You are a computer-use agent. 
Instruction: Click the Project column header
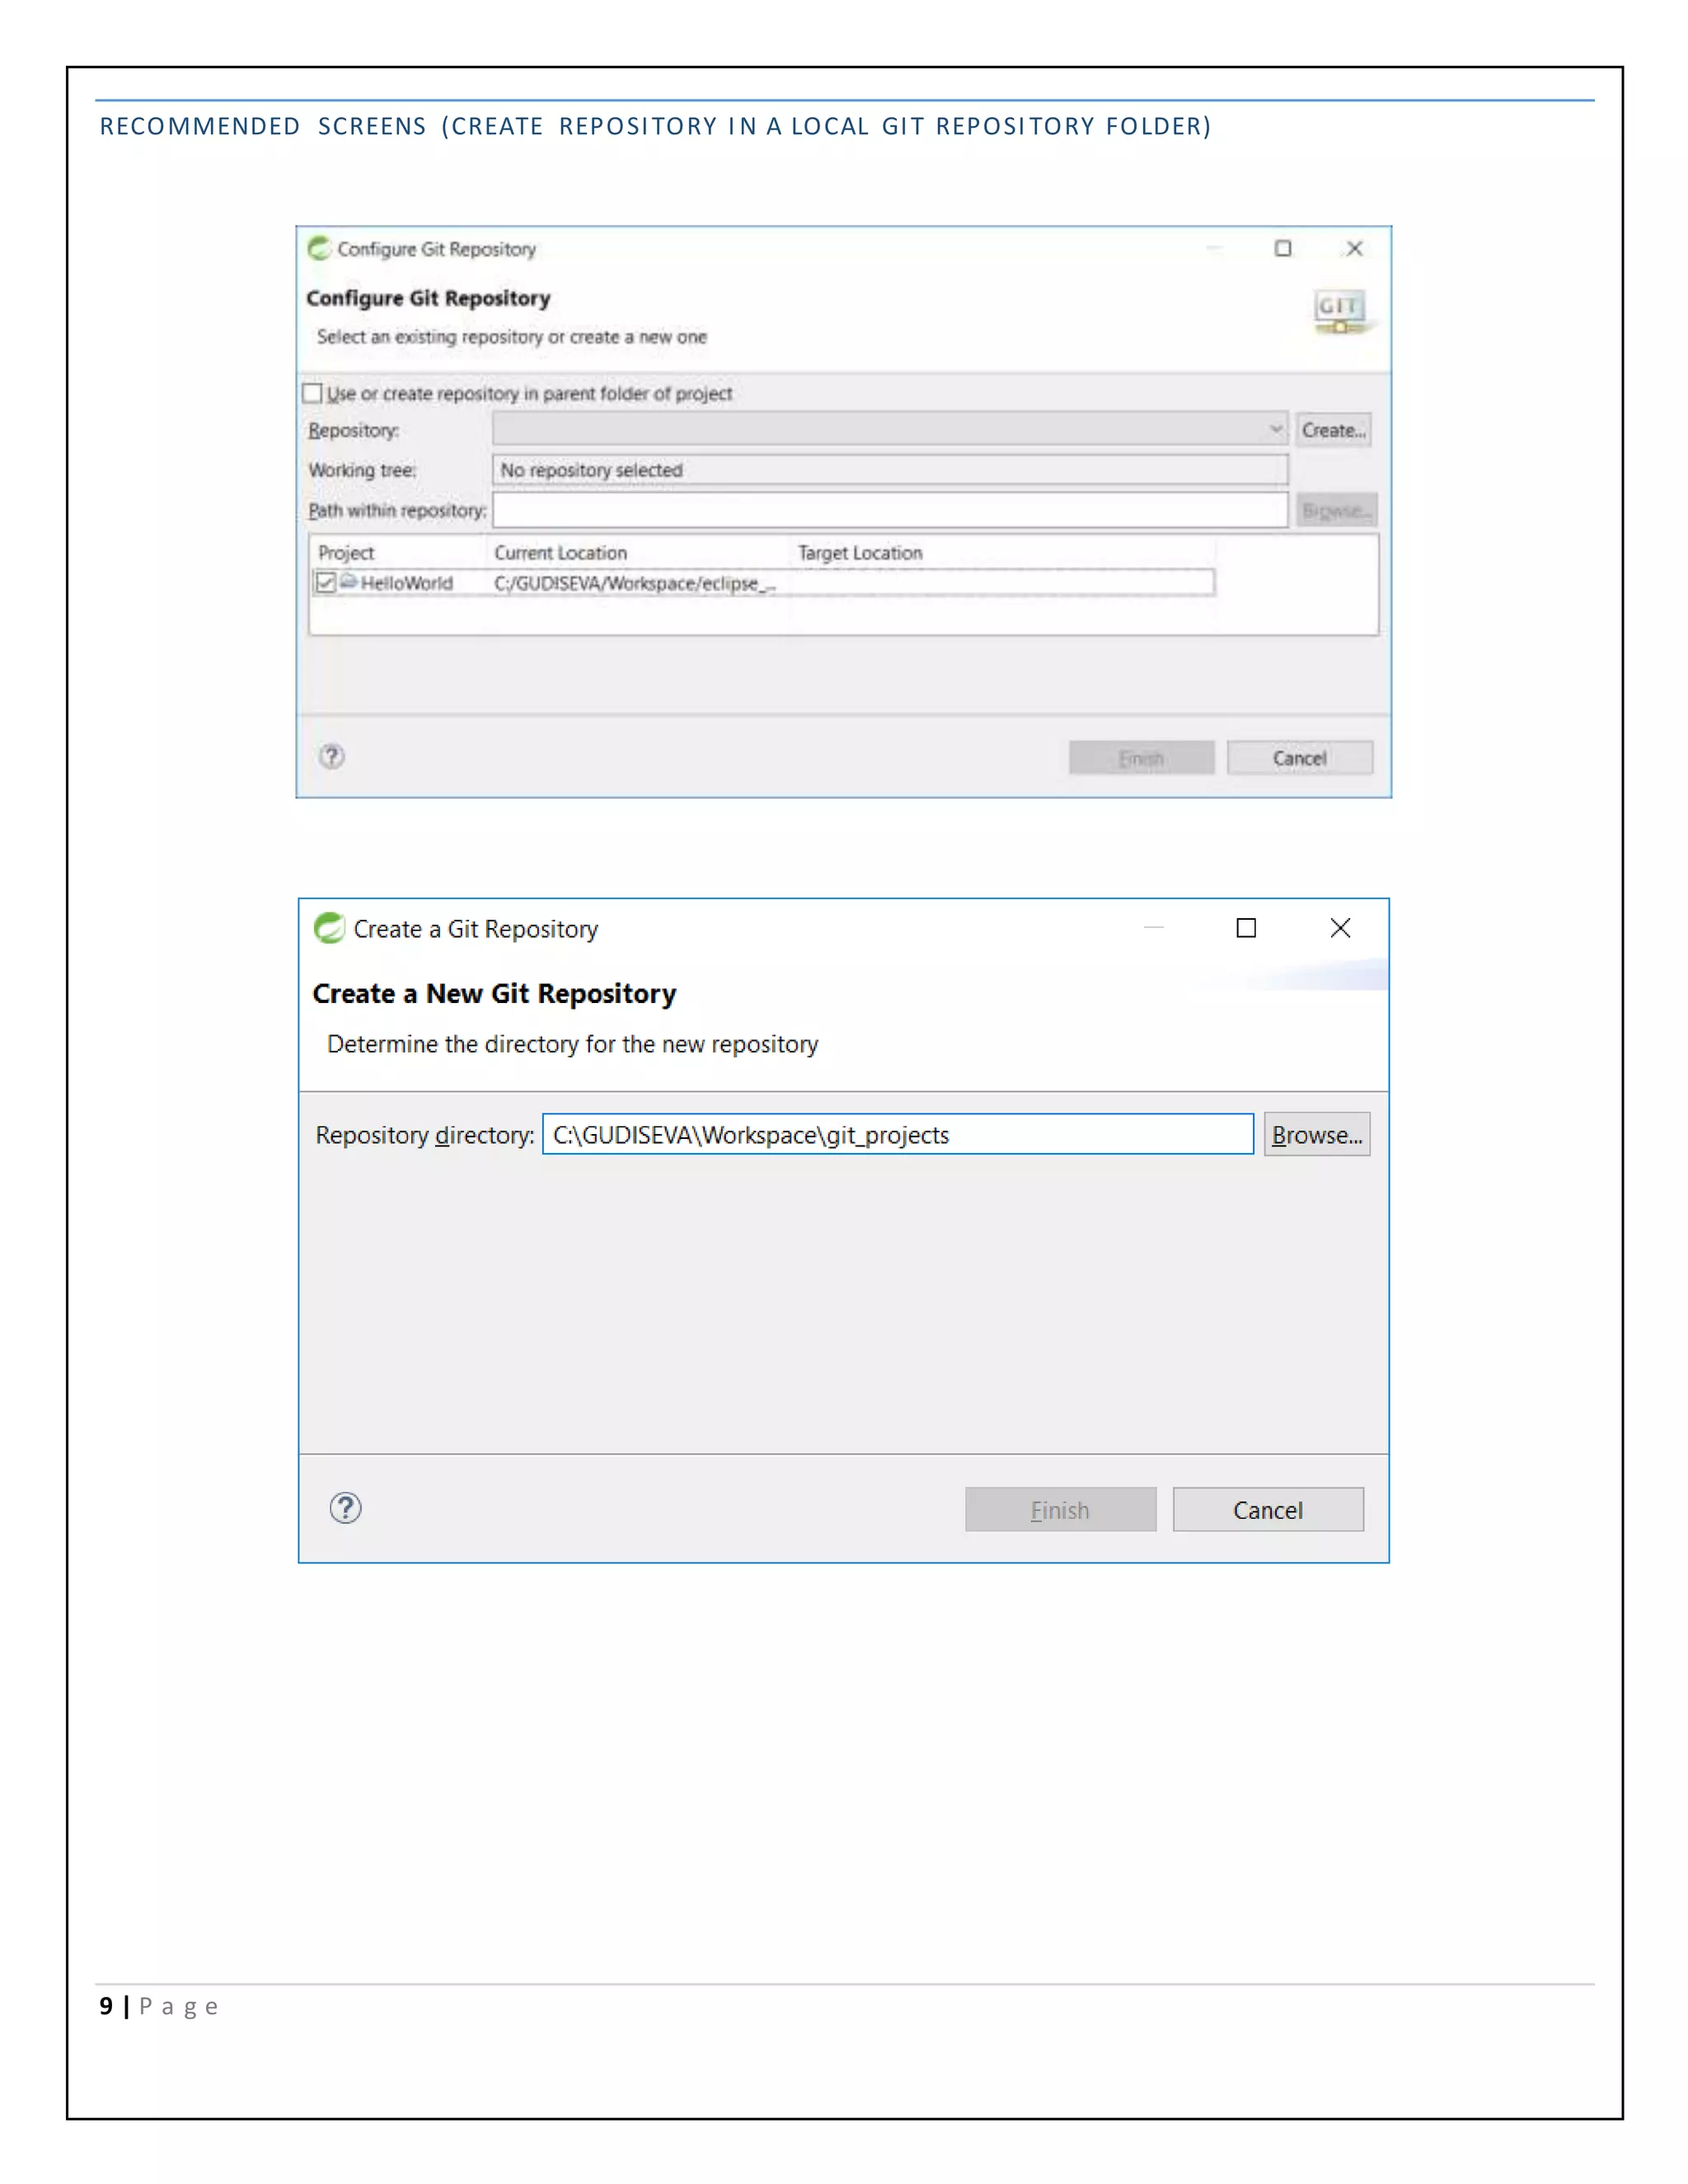click(x=346, y=553)
